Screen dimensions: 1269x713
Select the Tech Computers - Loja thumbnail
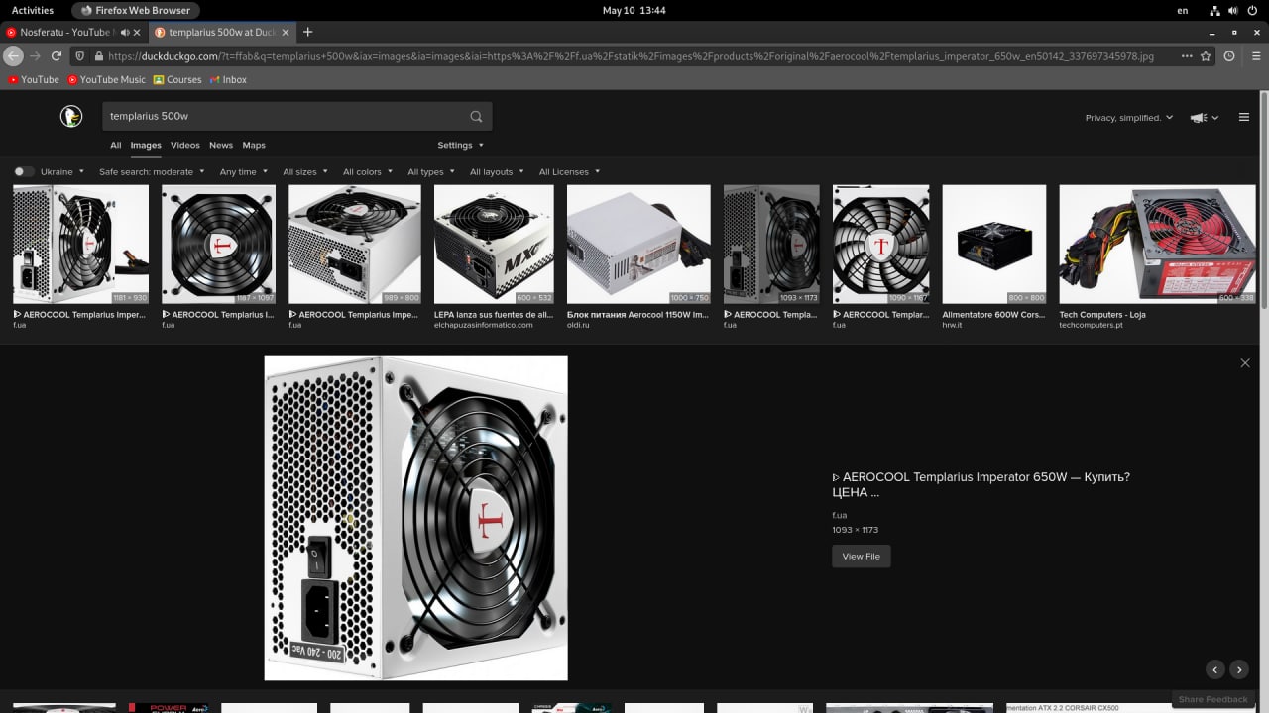tap(1157, 244)
